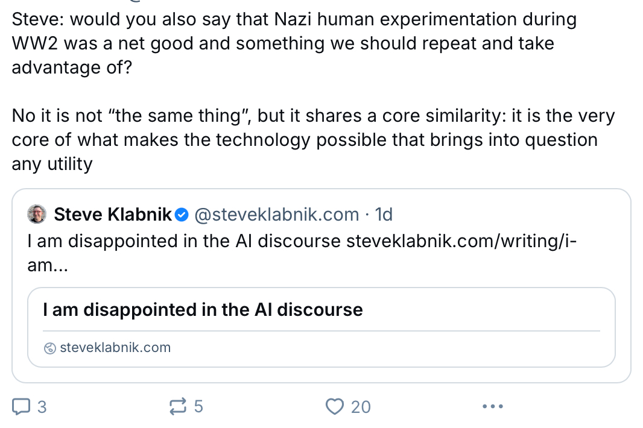Image resolution: width=643 pixels, height=428 pixels.
Task: Open Steve Klabnik's profile avatar
Action: (37, 214)
